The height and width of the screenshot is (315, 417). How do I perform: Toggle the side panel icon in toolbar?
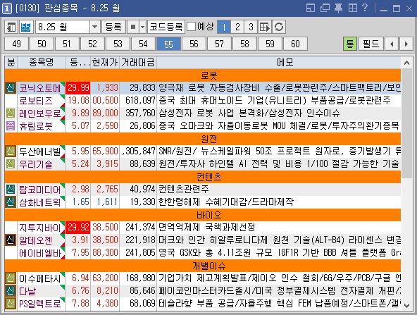click(11, 27)
